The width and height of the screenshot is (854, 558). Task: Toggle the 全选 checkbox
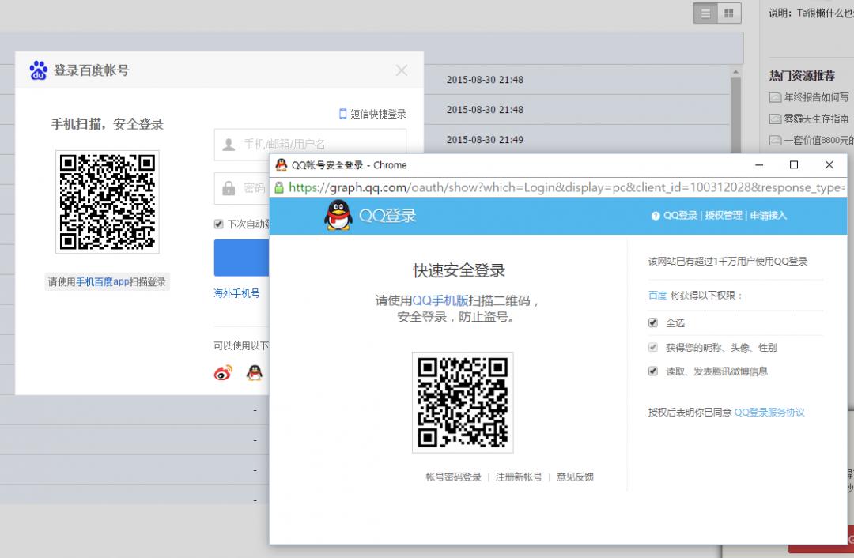click(653, 323)
